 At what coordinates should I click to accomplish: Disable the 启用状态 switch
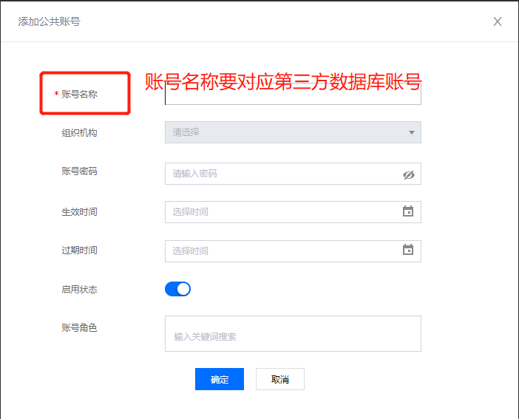click(x=177, y=289)
